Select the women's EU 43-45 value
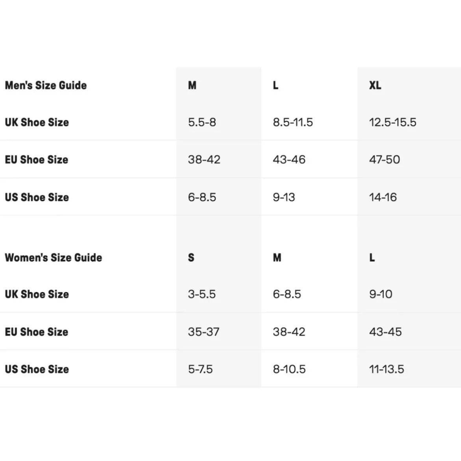461x461 pixels. (385, 332)
